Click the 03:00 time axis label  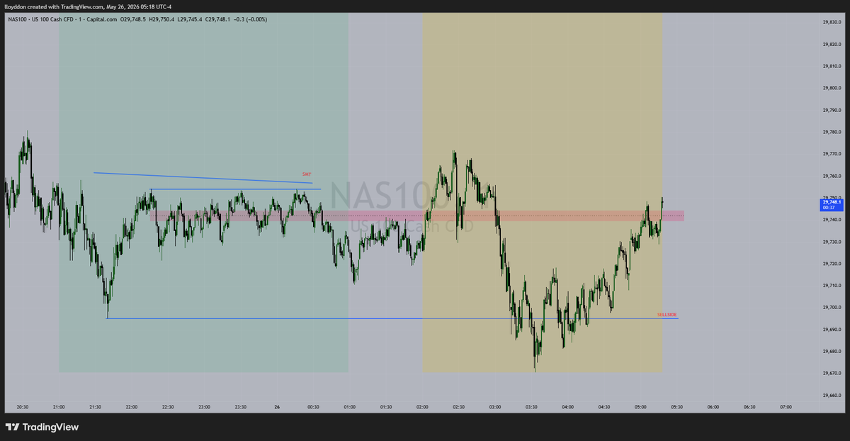coord(495,407)
